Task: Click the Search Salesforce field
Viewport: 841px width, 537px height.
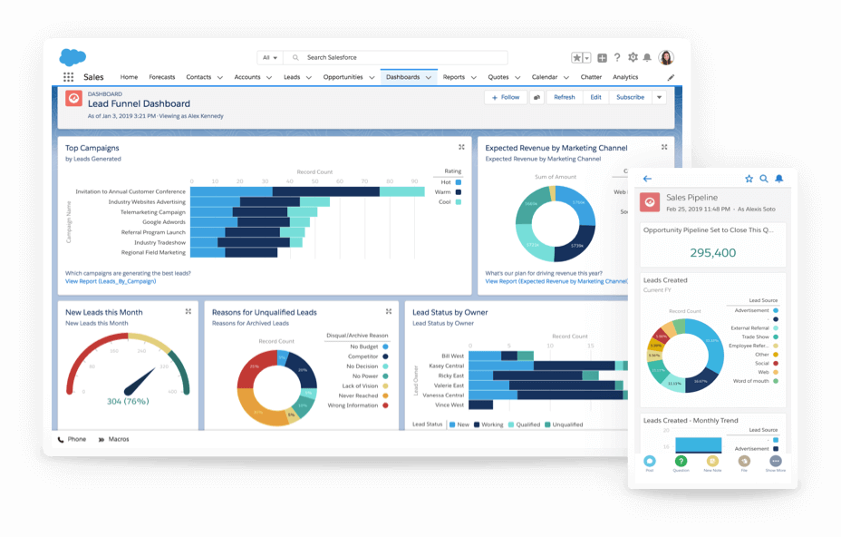Action: [396, 57]
